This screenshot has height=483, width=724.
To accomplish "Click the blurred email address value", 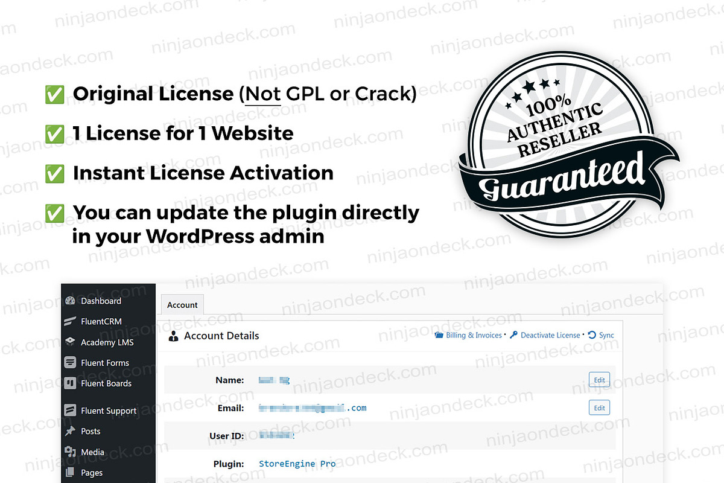I will [312, 408].
